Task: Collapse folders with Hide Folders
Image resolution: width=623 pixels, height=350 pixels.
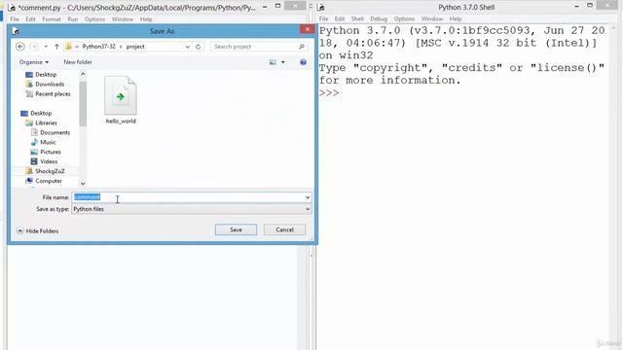Action: (38, 231)
